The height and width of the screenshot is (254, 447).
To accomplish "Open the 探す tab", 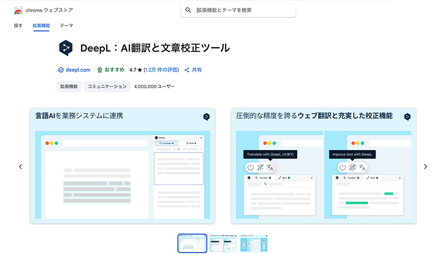I will coord(18,25).
